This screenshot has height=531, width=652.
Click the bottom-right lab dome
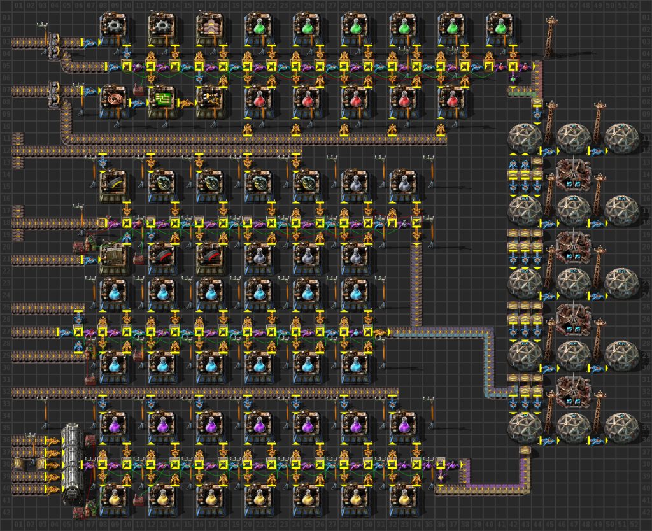(x=621, y=427)
